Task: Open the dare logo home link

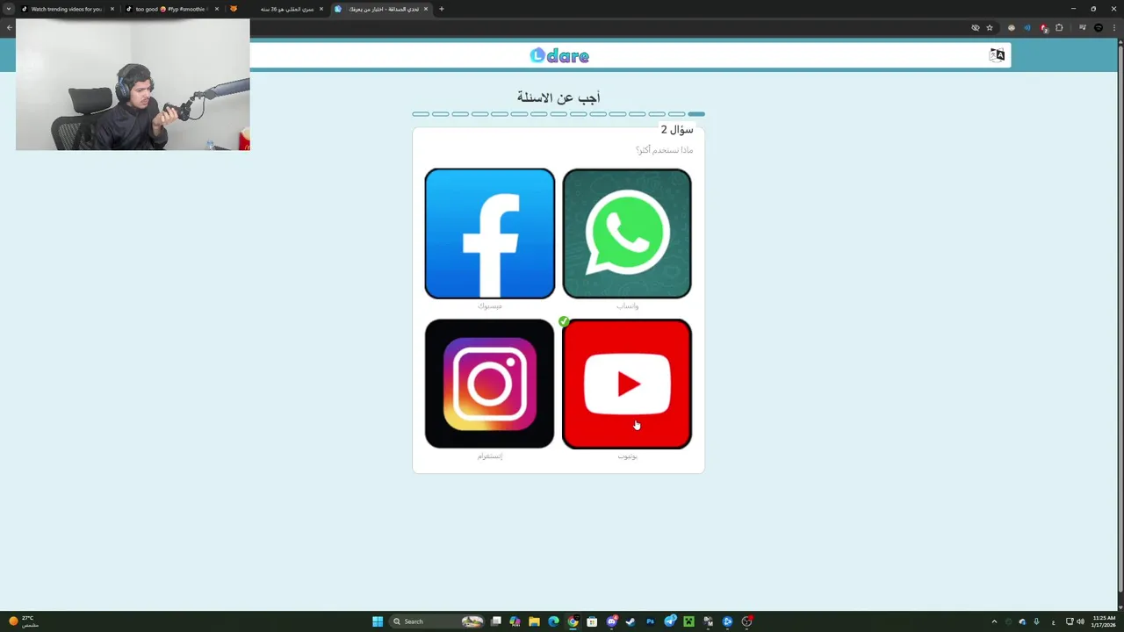Action: pyautogui.click(x=559, y=56)
